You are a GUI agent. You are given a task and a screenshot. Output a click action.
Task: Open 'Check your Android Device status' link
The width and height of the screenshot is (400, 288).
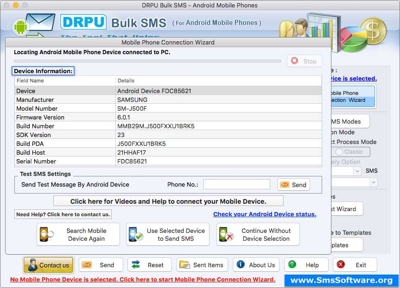(x=265, y=214)
